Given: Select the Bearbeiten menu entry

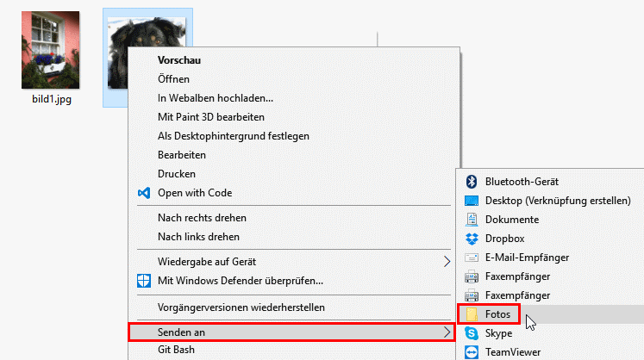Looking at the screenshot, I should pyautogui.click(x=182, y=155).
